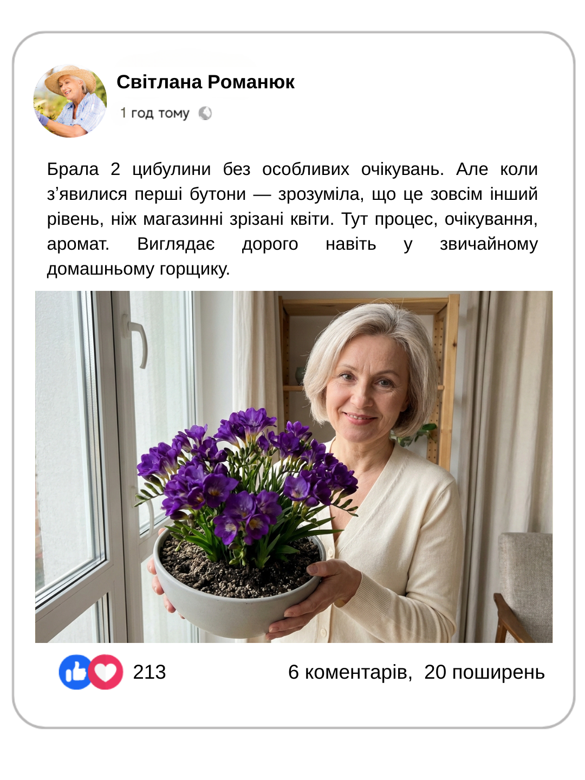Click the '1 год тому' timestamp

coord(155,113)
